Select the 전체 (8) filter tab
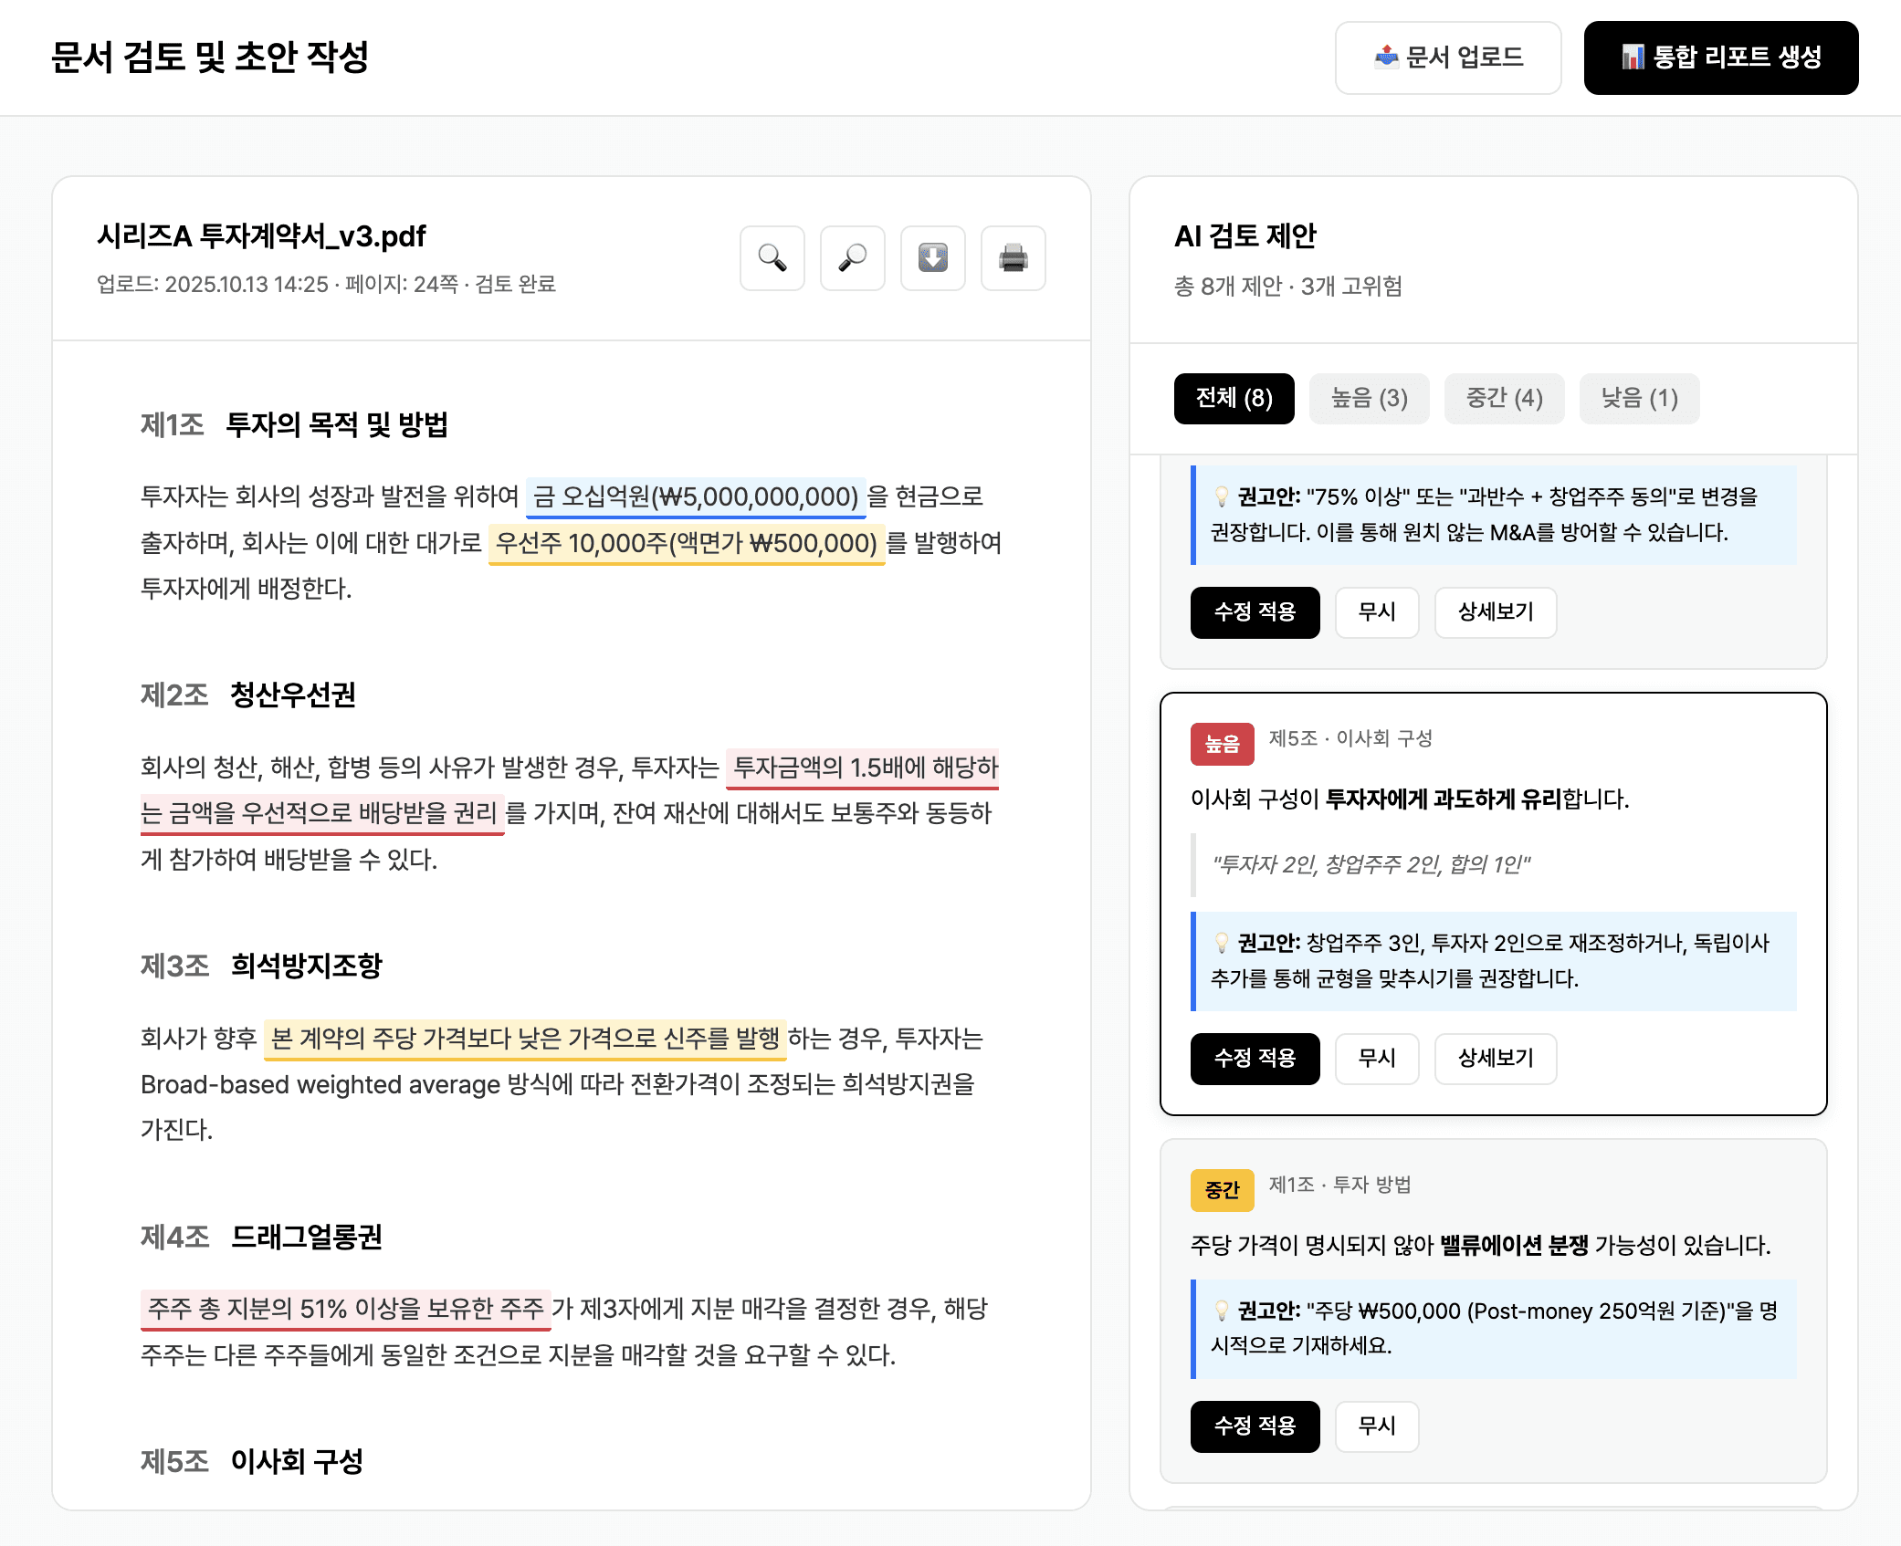Viewport: 1901px width, 1546px height. [1234, 398]
